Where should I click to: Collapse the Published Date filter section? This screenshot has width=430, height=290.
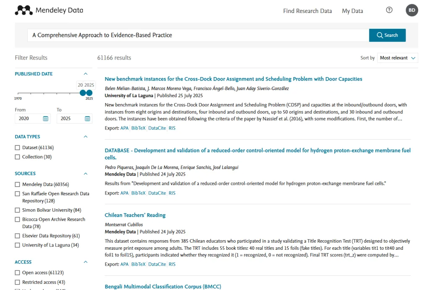coord(86,74)
